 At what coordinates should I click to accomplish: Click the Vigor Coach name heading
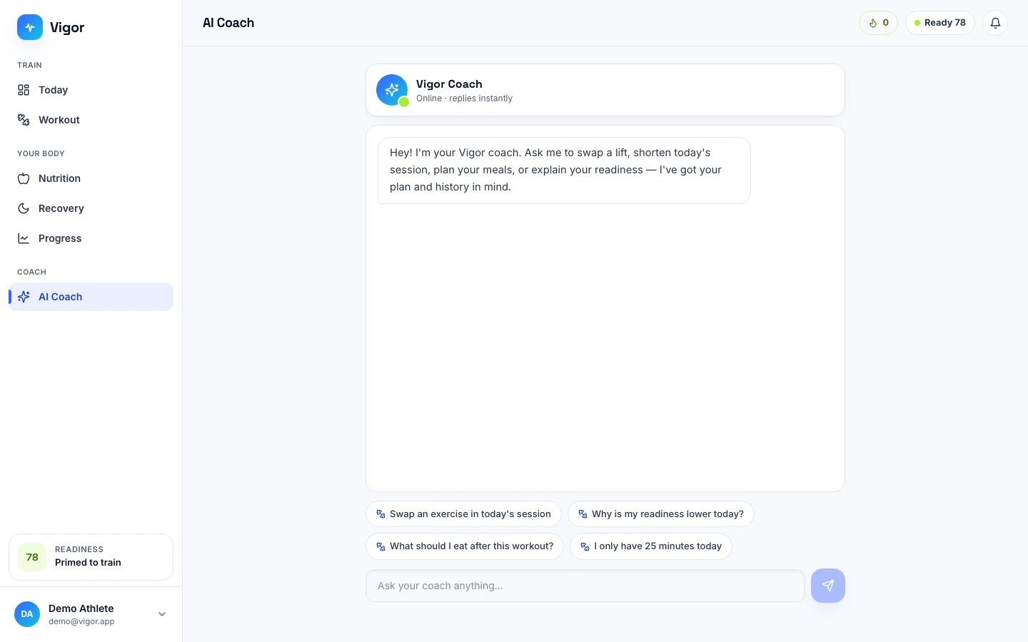click(x=449, y=83)
